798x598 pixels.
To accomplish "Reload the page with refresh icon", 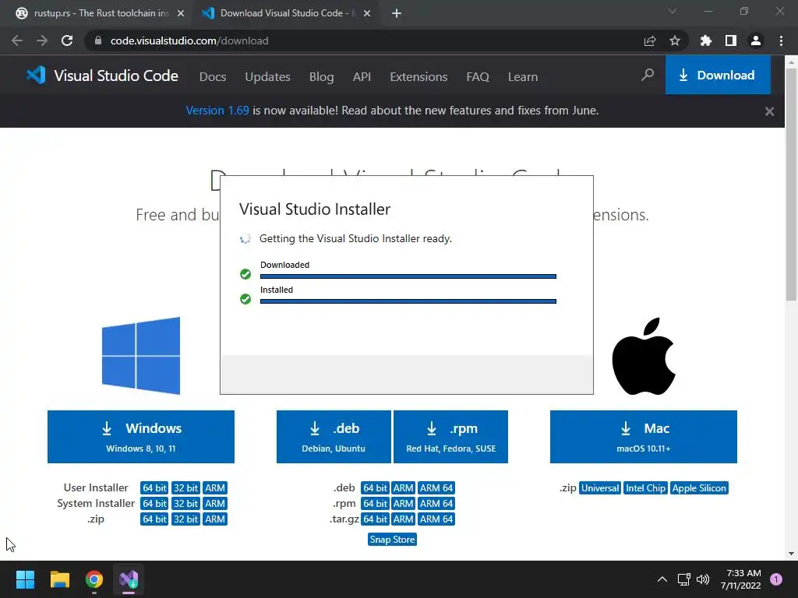I will pos(67,40).
